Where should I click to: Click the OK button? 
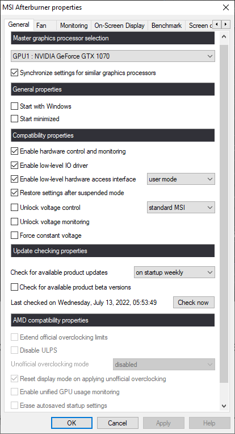click(72, 423)
